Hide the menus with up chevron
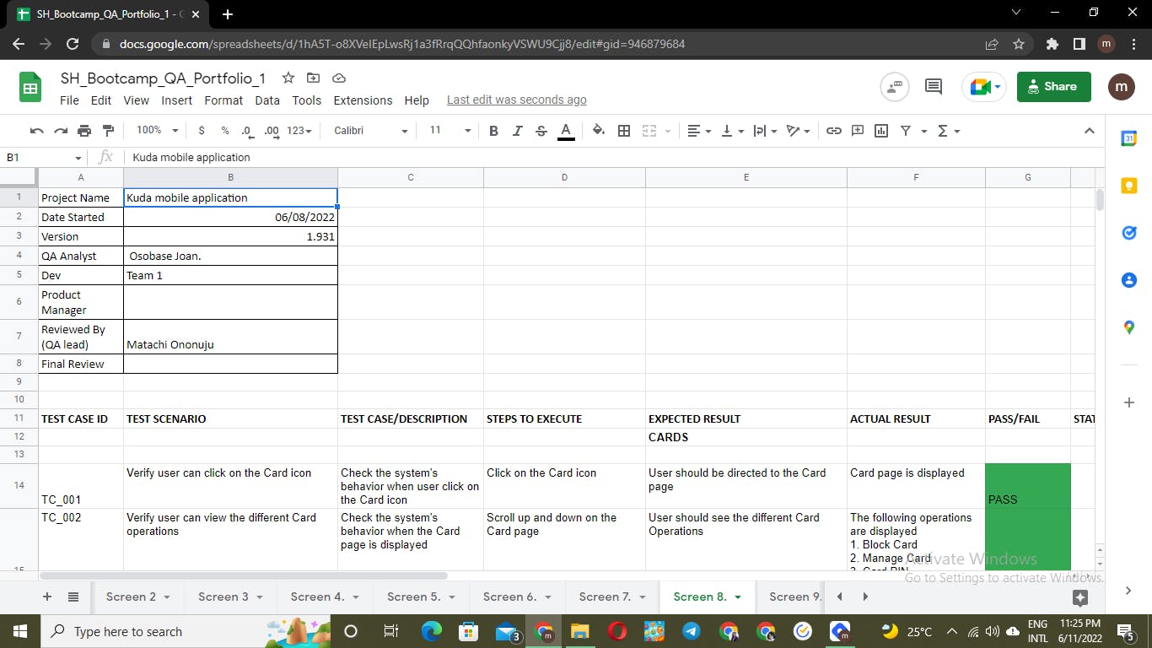This screenshot has height=648, width=1152. (x=1090, y=131)
